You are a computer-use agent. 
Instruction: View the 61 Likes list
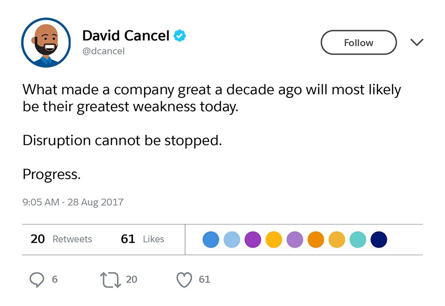[x=142, y=239]
